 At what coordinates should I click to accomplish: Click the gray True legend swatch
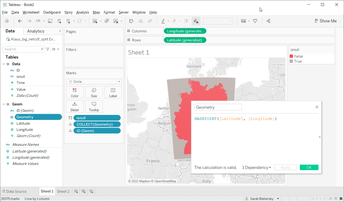pyautogui.click(x=291, y=61)
